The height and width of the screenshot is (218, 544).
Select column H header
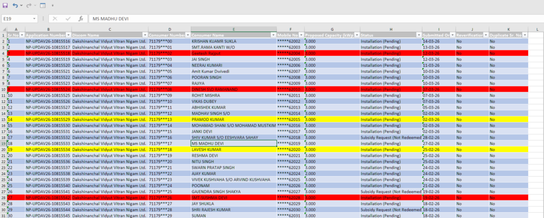pos(391,29)
